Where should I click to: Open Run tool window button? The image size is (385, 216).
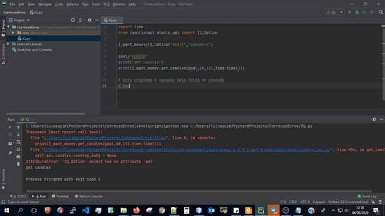(x=38, y=196)
